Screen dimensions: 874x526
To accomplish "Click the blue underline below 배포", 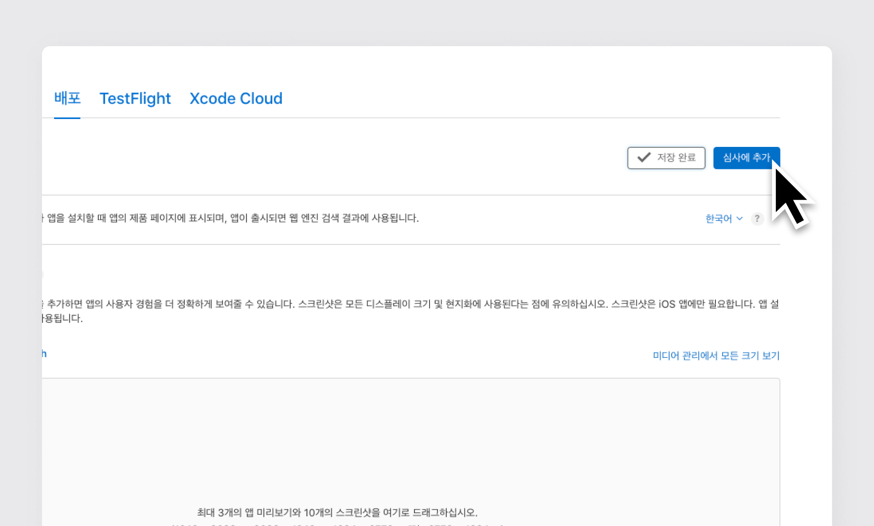I will (67, 118).
